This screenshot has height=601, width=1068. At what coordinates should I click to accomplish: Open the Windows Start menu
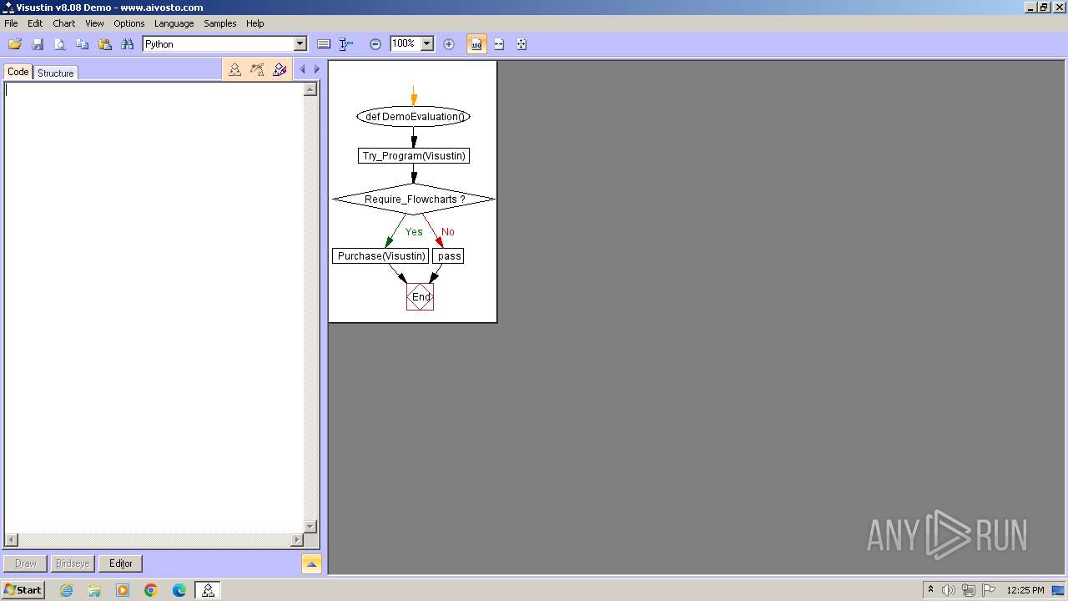23,590
